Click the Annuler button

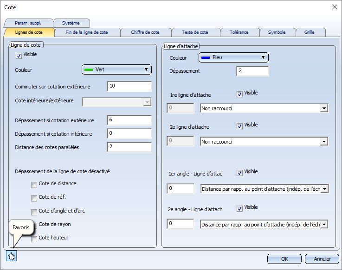point(323,259)
